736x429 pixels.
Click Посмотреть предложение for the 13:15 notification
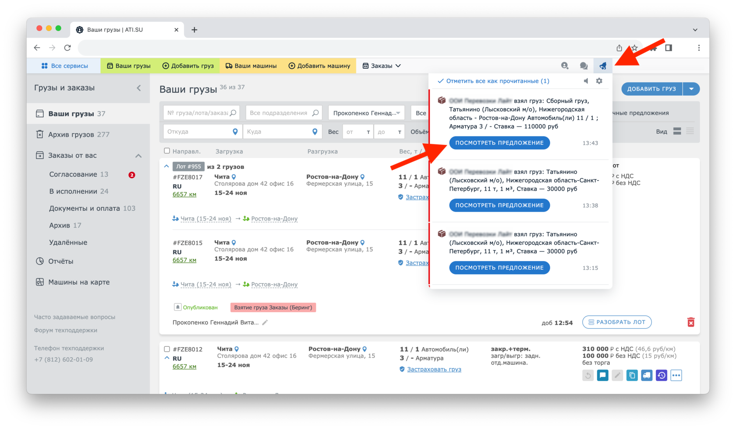click(499, 268)
